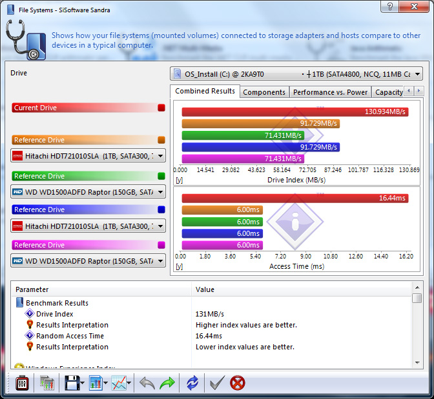Screen dimensions: 434x399
Task: Select the Combined Results tab
Action: point(205,91)
